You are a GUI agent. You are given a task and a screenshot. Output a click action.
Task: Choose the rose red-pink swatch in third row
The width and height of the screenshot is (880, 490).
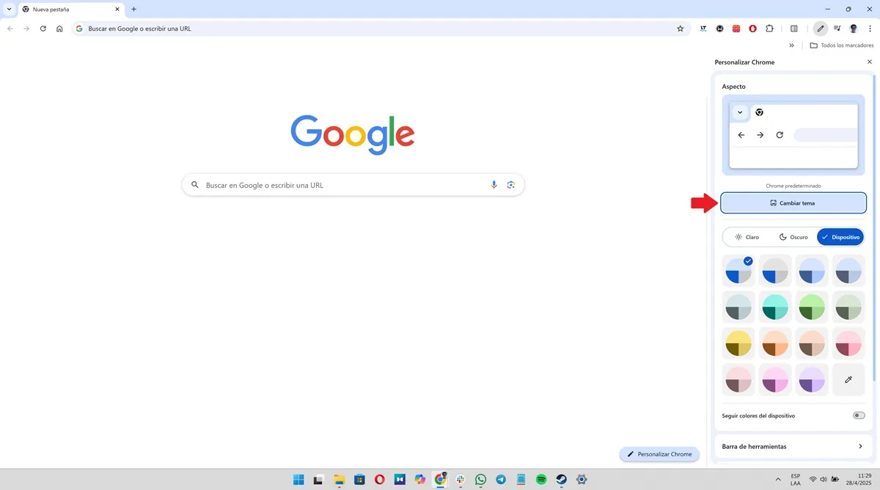(x=848, y=343)
